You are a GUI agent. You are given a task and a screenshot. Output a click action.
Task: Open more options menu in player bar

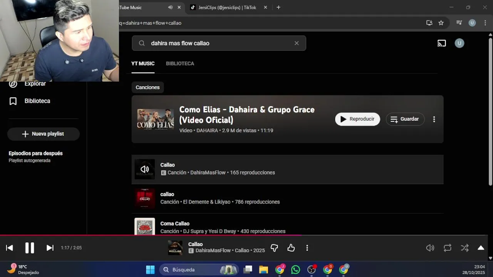pyautogui.click(x=307, y=248)
